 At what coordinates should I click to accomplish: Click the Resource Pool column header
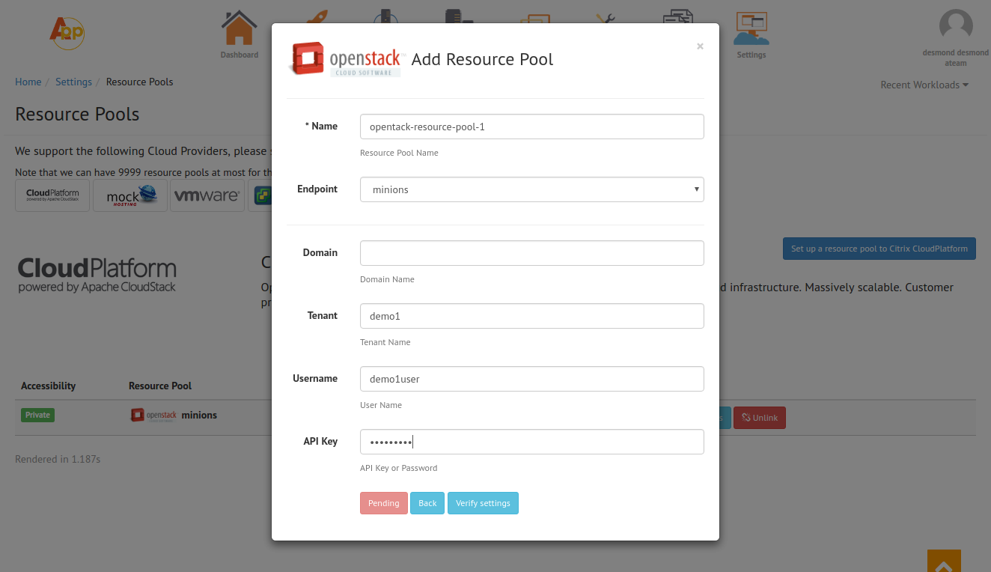160,386
